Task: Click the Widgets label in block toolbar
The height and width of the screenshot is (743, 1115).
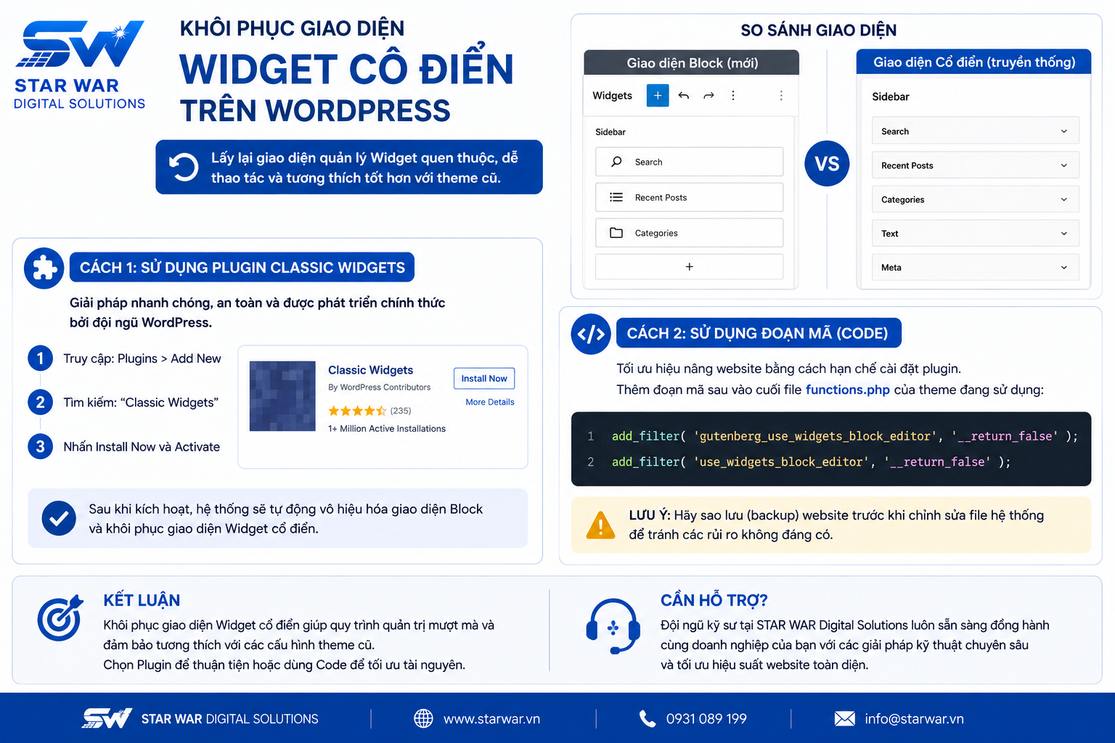Action: tap(612, 96)
